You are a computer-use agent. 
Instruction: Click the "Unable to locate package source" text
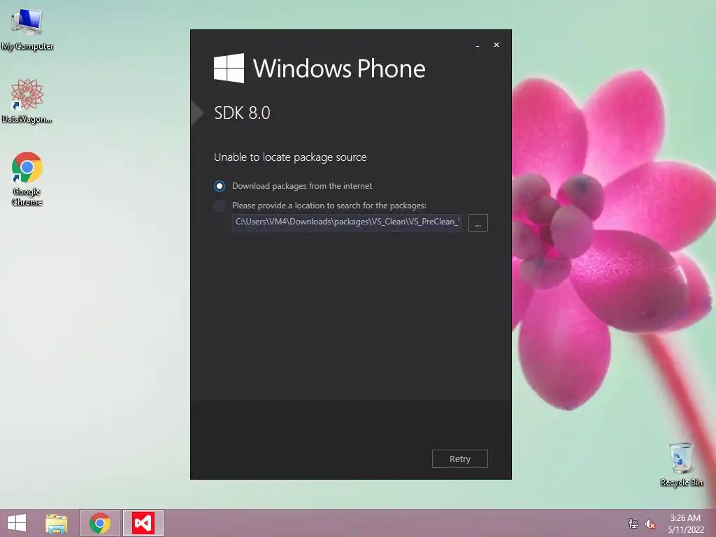[x=290, y=157]
